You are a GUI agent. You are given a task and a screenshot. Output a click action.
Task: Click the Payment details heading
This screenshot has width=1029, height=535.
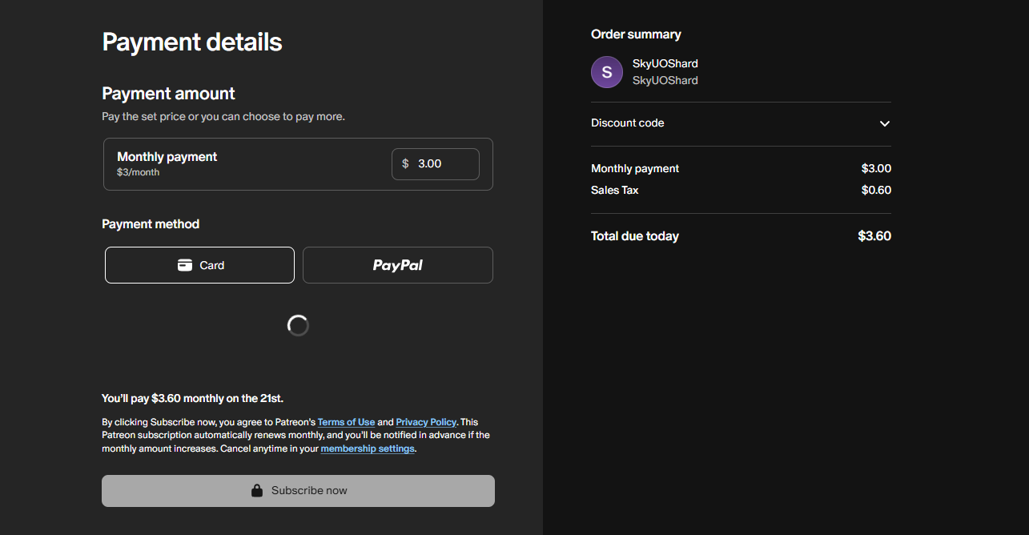(x=192, y=42)
